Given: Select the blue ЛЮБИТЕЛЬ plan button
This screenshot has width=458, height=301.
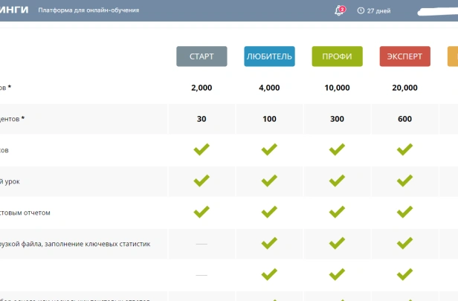Looking at the screenshot, I should 269,56.
